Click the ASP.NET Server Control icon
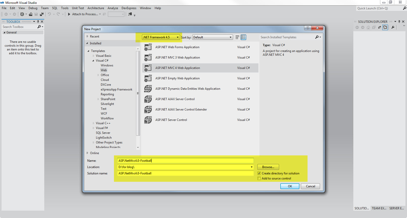This screenshot has height=218, width=407. click(148, 120)
